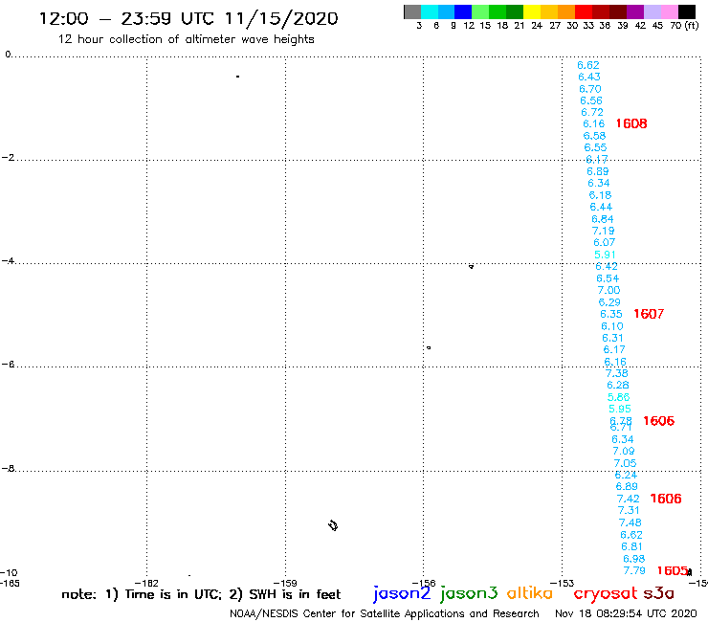Click the jason3 satellite legend label
The height and width of the screenshot is (622, 708).
tap(469, 593)
